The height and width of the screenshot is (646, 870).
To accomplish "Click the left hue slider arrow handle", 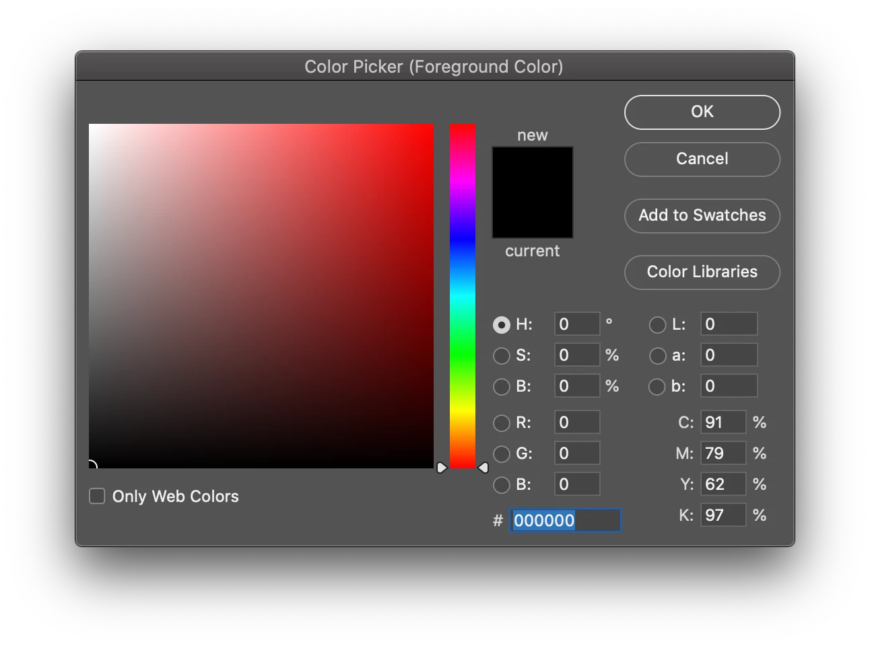I will pyautogui.click(x=442, y=468).
